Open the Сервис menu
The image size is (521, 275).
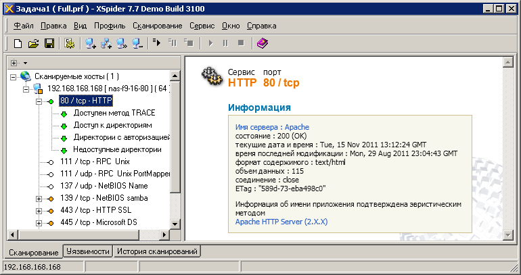click(x=202, y=26)
